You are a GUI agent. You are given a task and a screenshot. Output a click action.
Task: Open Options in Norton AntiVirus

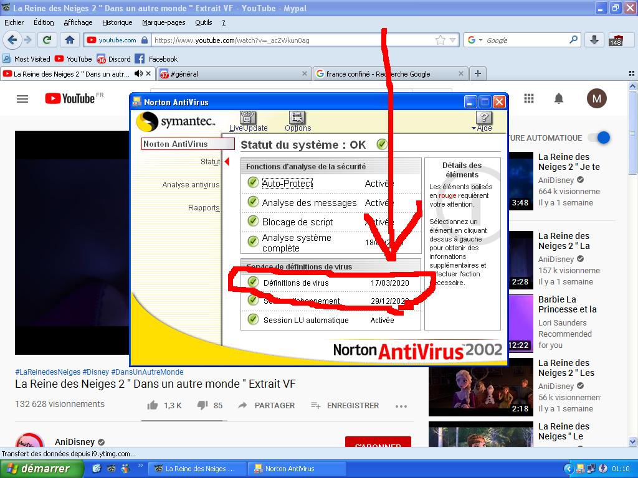pyautogui.click(x=298, y=121)
